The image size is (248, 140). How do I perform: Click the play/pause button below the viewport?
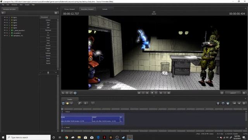click(156, 93)
